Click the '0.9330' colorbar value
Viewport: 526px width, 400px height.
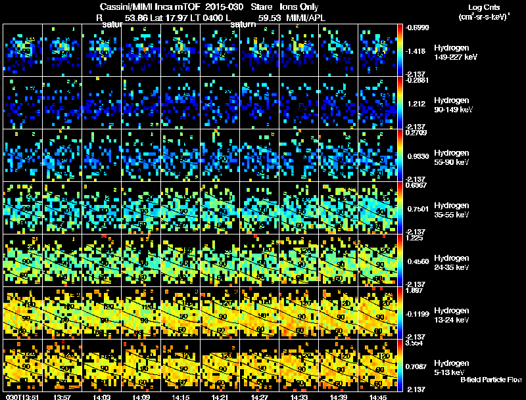click(x=418, y=156)
